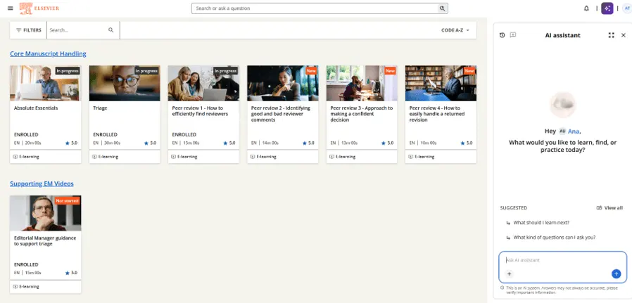Click 'Peer review 3 - Approach to making' title
Screen dimensions: 632x303
361,114
